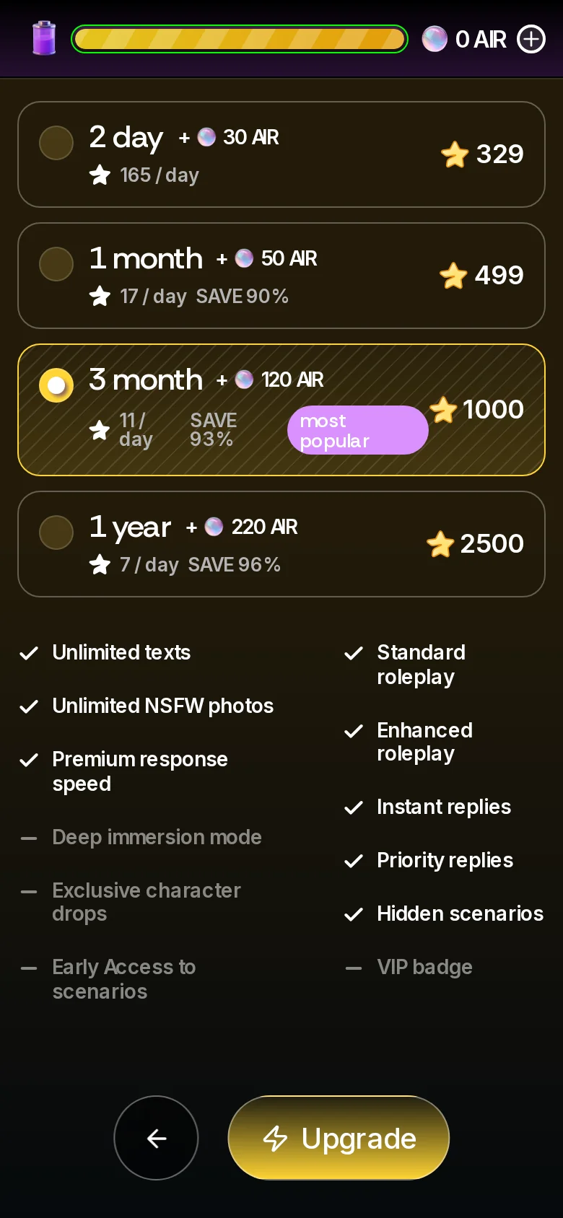Tap the 0 AIR balance text

(x=481, y=39)
